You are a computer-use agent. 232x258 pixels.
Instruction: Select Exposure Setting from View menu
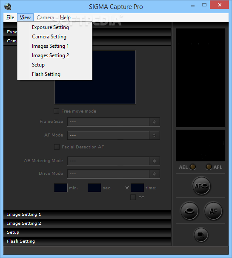55,27
